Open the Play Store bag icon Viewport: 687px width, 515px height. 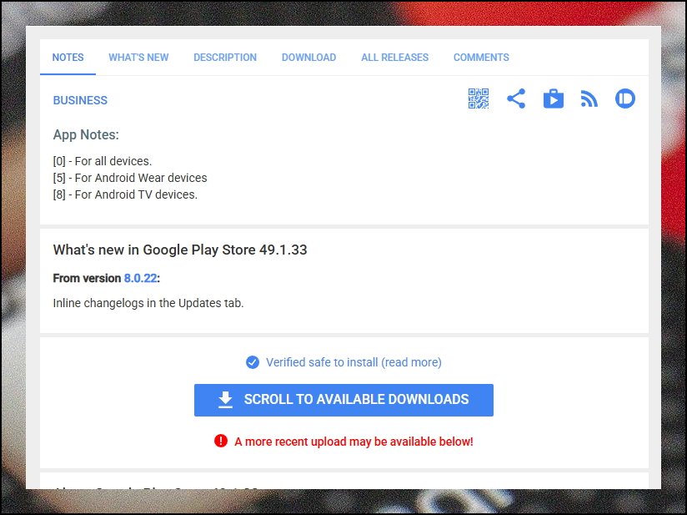coord(554,98)
